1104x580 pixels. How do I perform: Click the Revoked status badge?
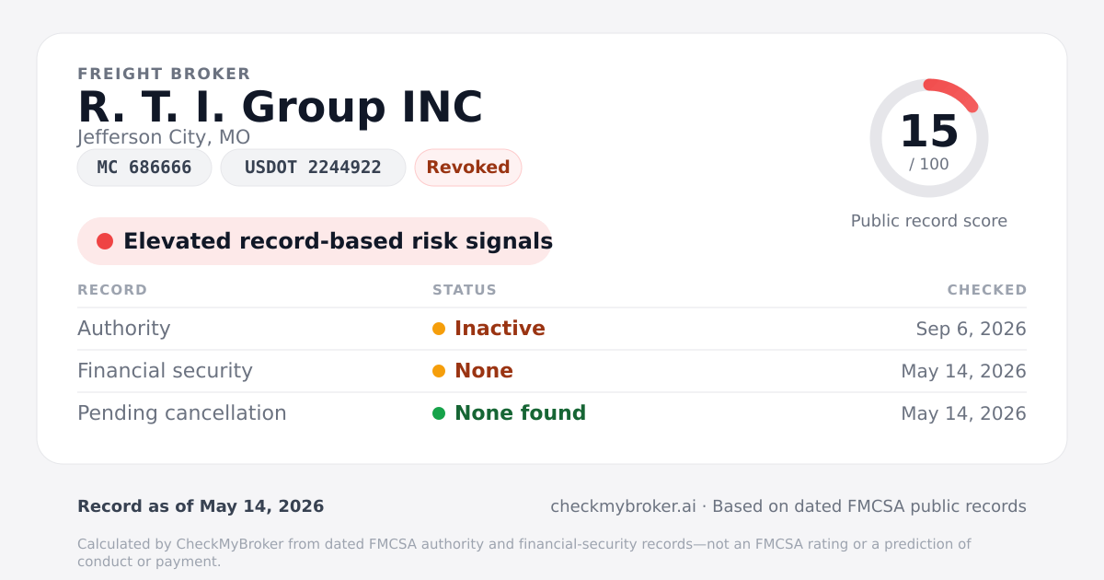(468, 168)
